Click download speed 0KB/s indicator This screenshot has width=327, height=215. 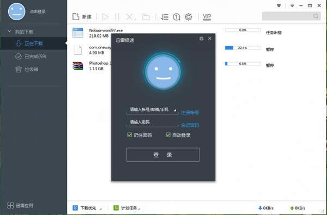point(266,208)
